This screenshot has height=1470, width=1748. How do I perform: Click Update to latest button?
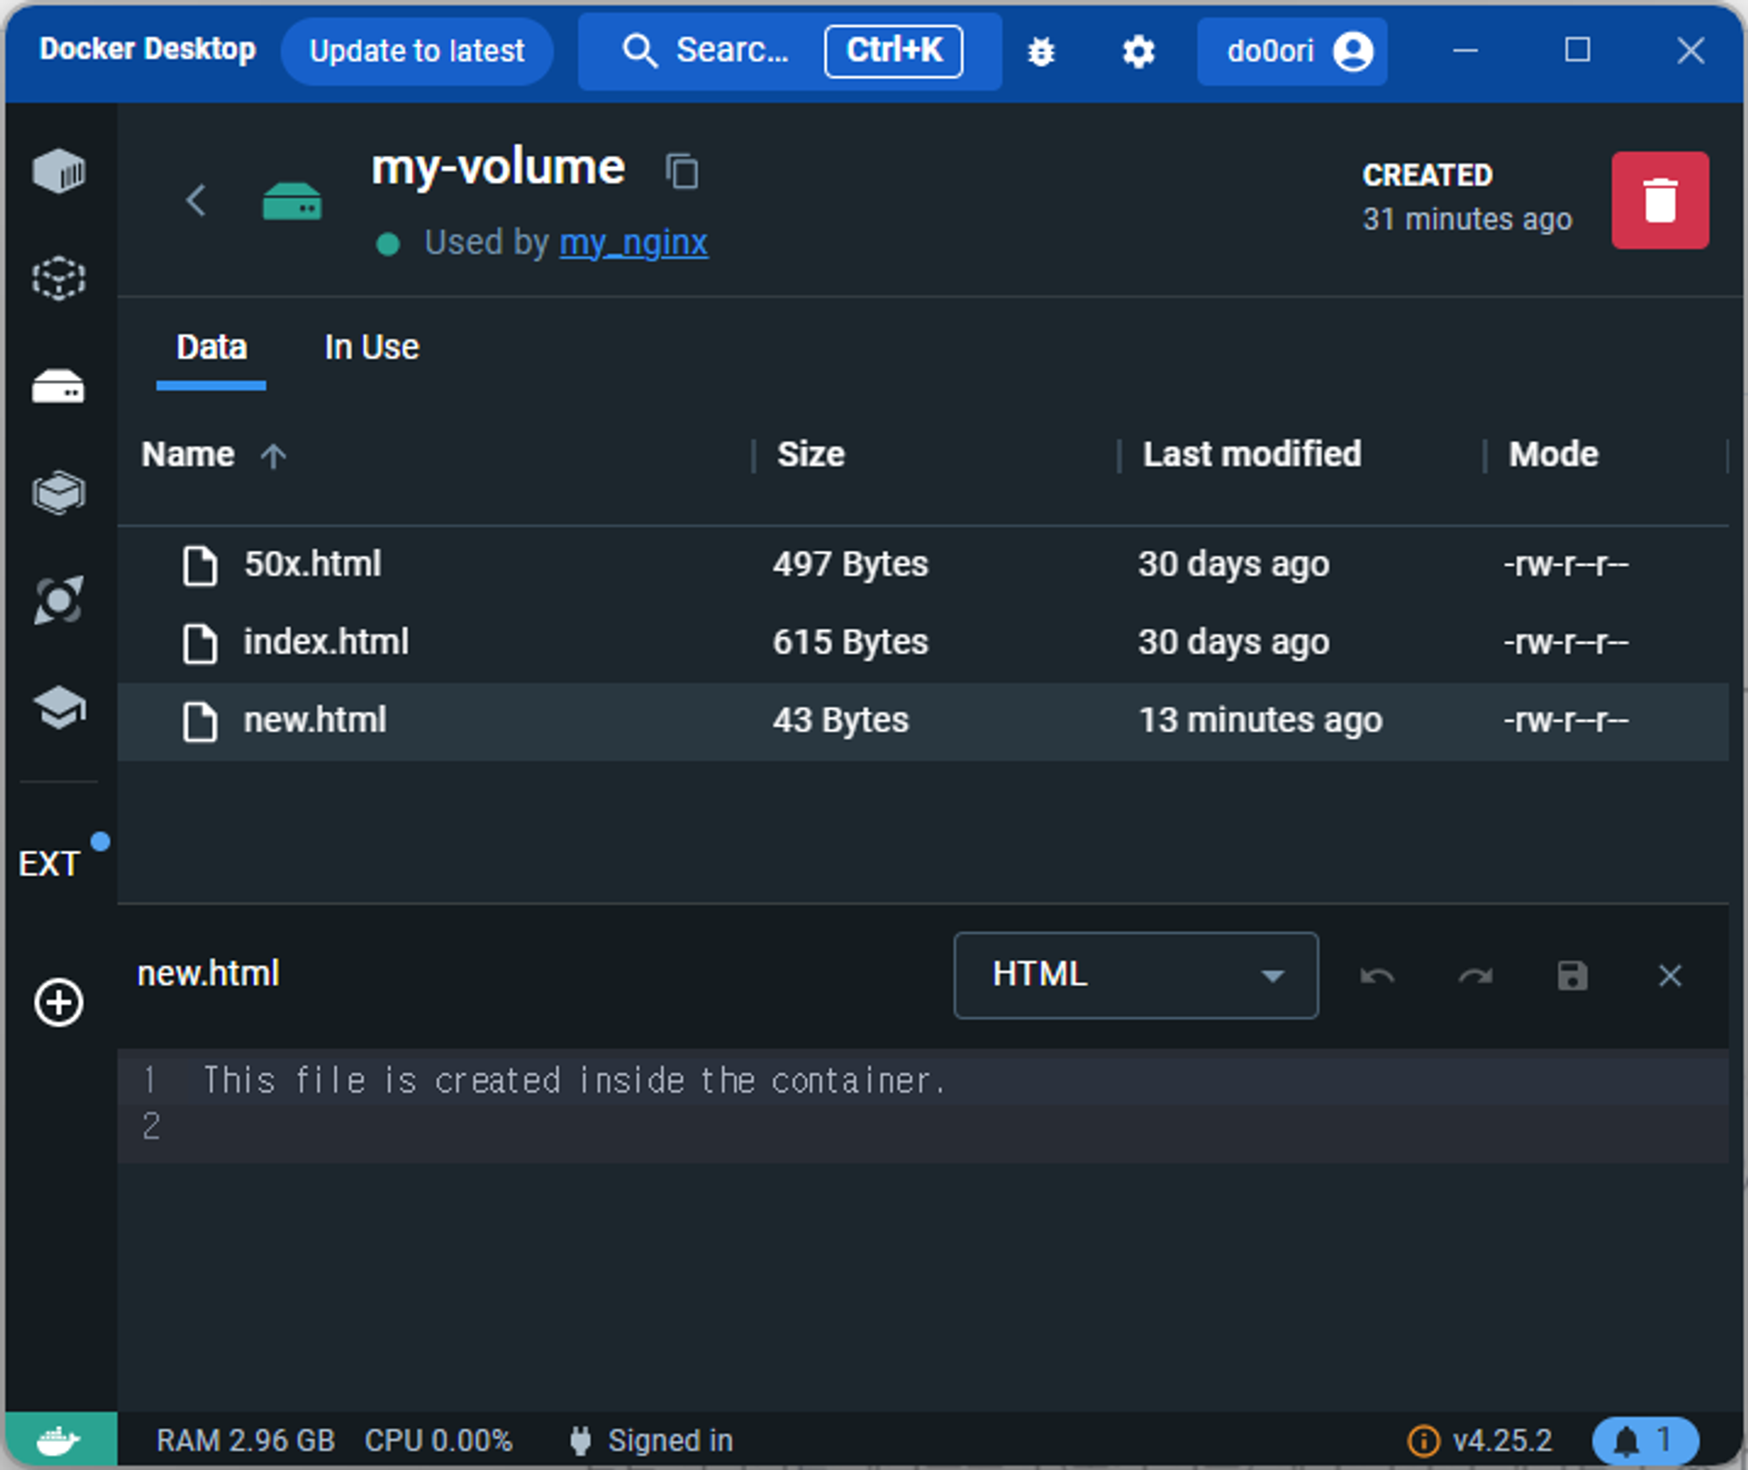point(417,51)
